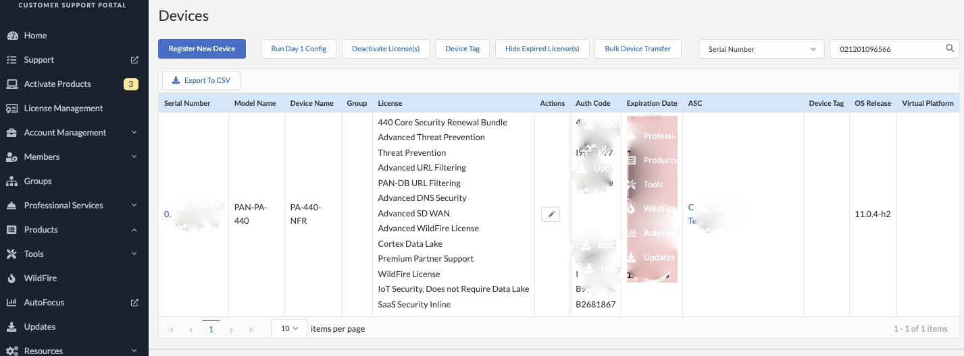Screen dimensions: 964x356
Task: Click the pencil edit icon in Actions
Action: 551,214
